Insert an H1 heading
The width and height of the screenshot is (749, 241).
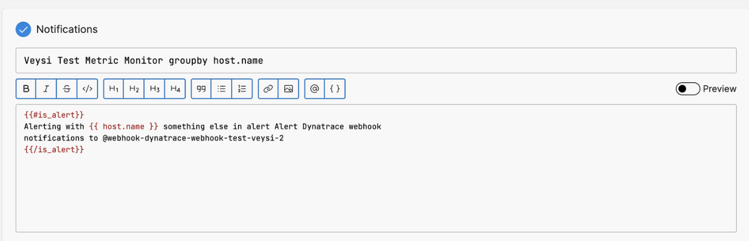pos(114,89)
